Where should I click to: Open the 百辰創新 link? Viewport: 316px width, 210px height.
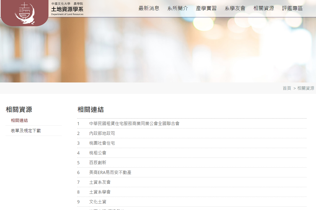pos(98,163)
